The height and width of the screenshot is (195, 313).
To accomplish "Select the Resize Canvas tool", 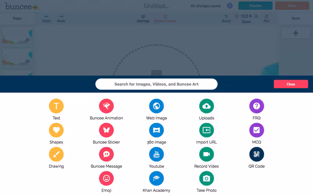I will coord(165,19).
